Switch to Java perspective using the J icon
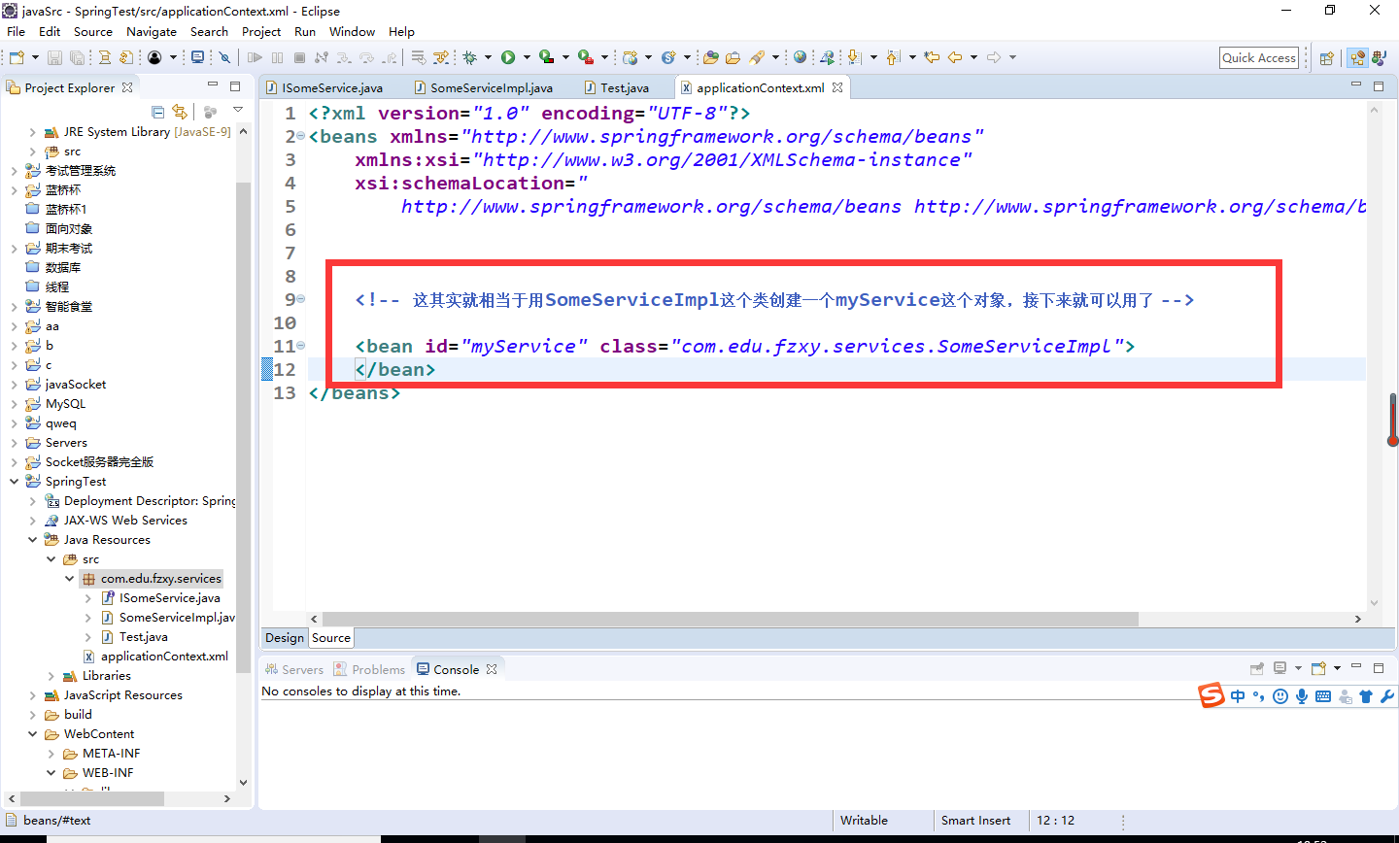 [1379, 57]
